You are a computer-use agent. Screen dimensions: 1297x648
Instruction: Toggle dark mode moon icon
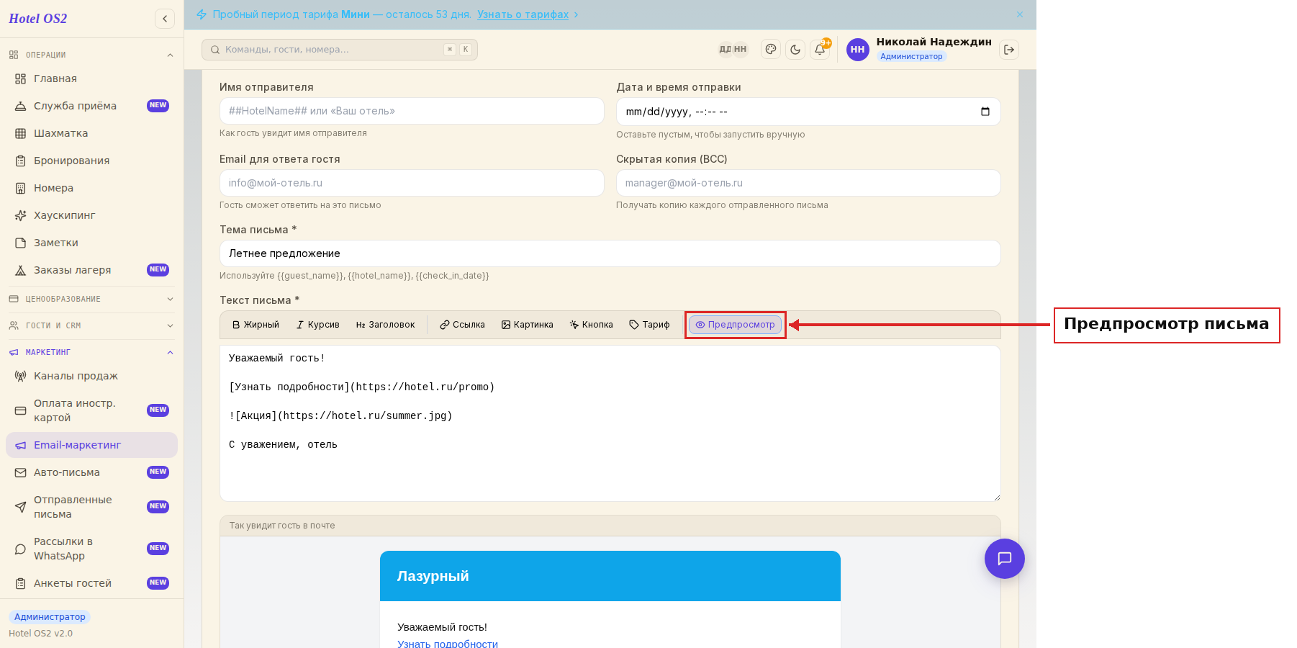click(x=795, y=50)
